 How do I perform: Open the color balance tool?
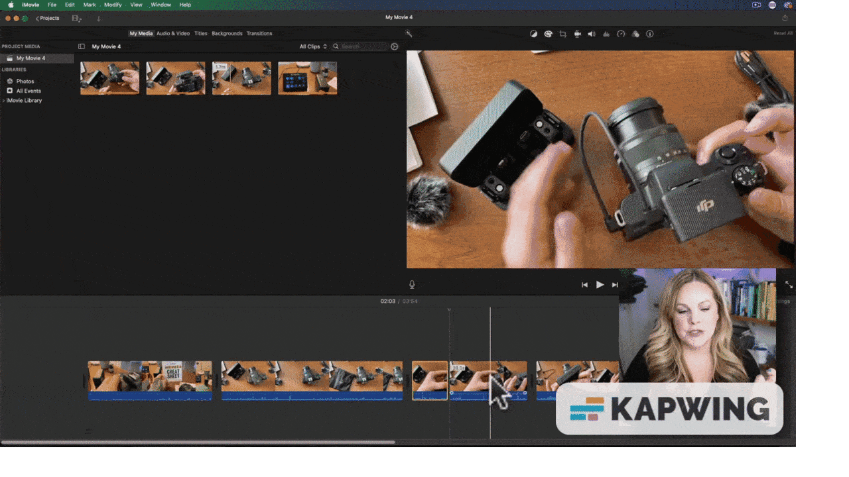coord(533,34)
